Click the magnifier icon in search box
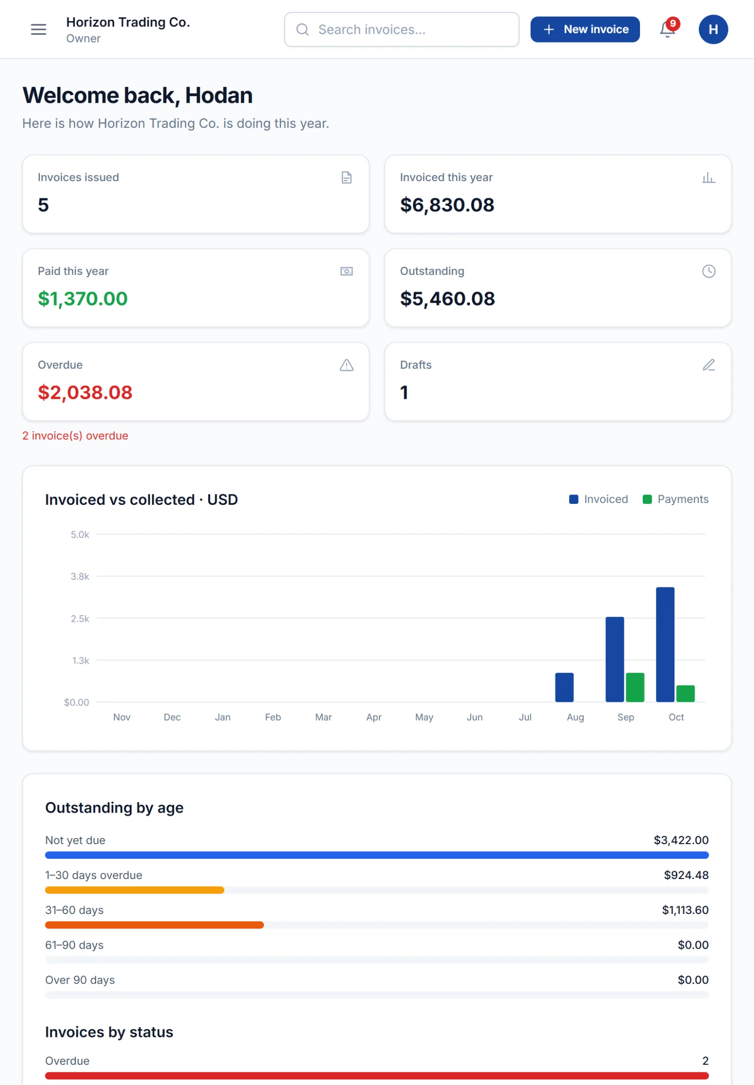 point(303,29)
